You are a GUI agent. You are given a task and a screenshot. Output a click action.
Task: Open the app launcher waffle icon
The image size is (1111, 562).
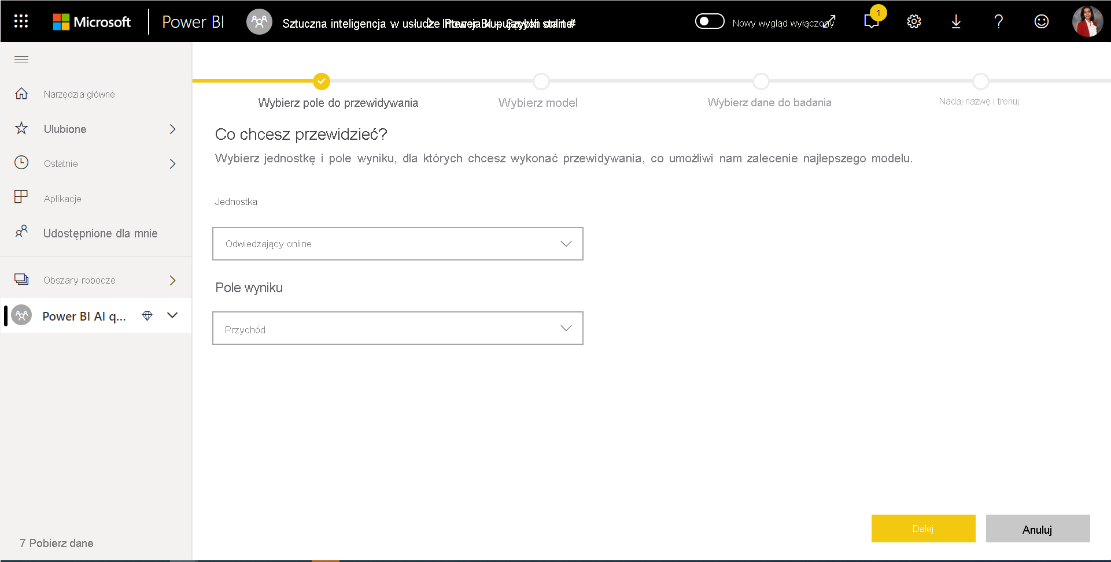[21, 21]
